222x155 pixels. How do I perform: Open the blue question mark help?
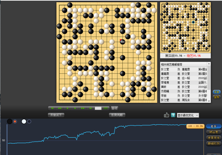click(173, 115)
